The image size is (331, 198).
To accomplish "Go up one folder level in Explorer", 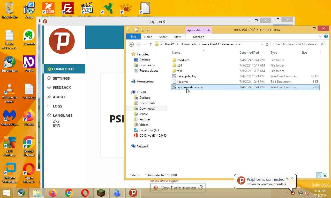I will 151,44.
